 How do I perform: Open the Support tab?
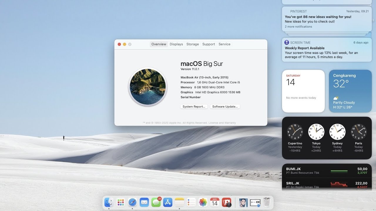point(209,44)
